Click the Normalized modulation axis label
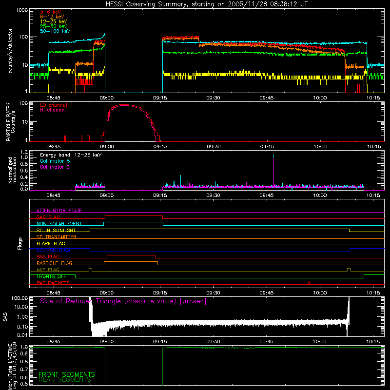 coord(12,170)
